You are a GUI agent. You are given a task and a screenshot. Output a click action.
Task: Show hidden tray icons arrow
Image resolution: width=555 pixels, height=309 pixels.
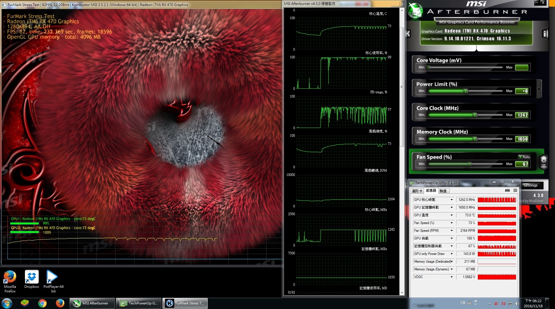click(489, 304)
